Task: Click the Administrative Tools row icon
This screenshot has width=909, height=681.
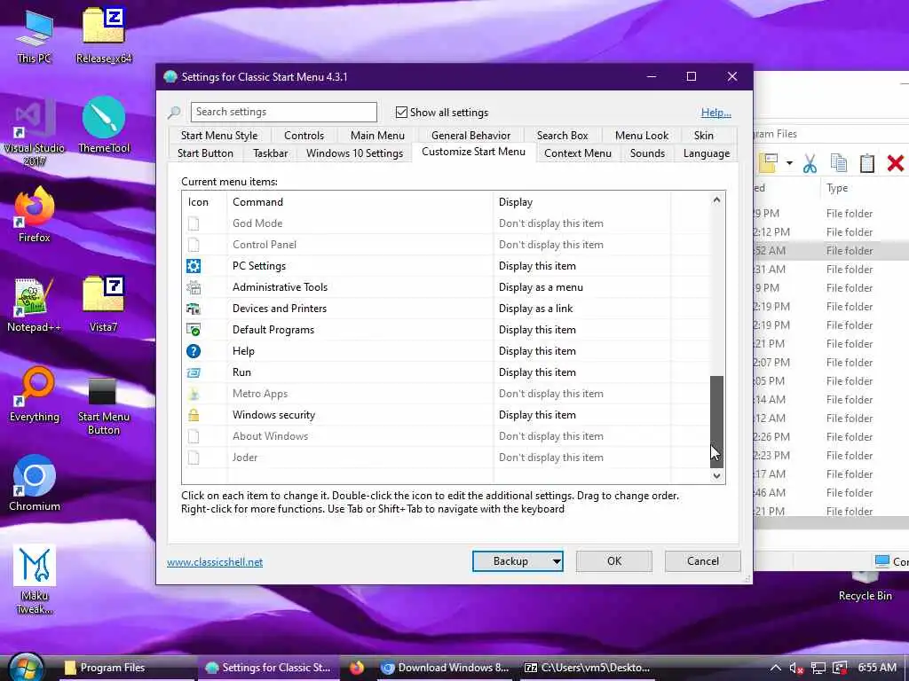Action: click(193, 287)
